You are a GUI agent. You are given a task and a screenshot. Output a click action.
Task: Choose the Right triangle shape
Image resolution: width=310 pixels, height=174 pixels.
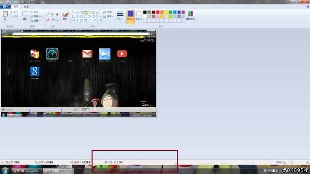74,16
